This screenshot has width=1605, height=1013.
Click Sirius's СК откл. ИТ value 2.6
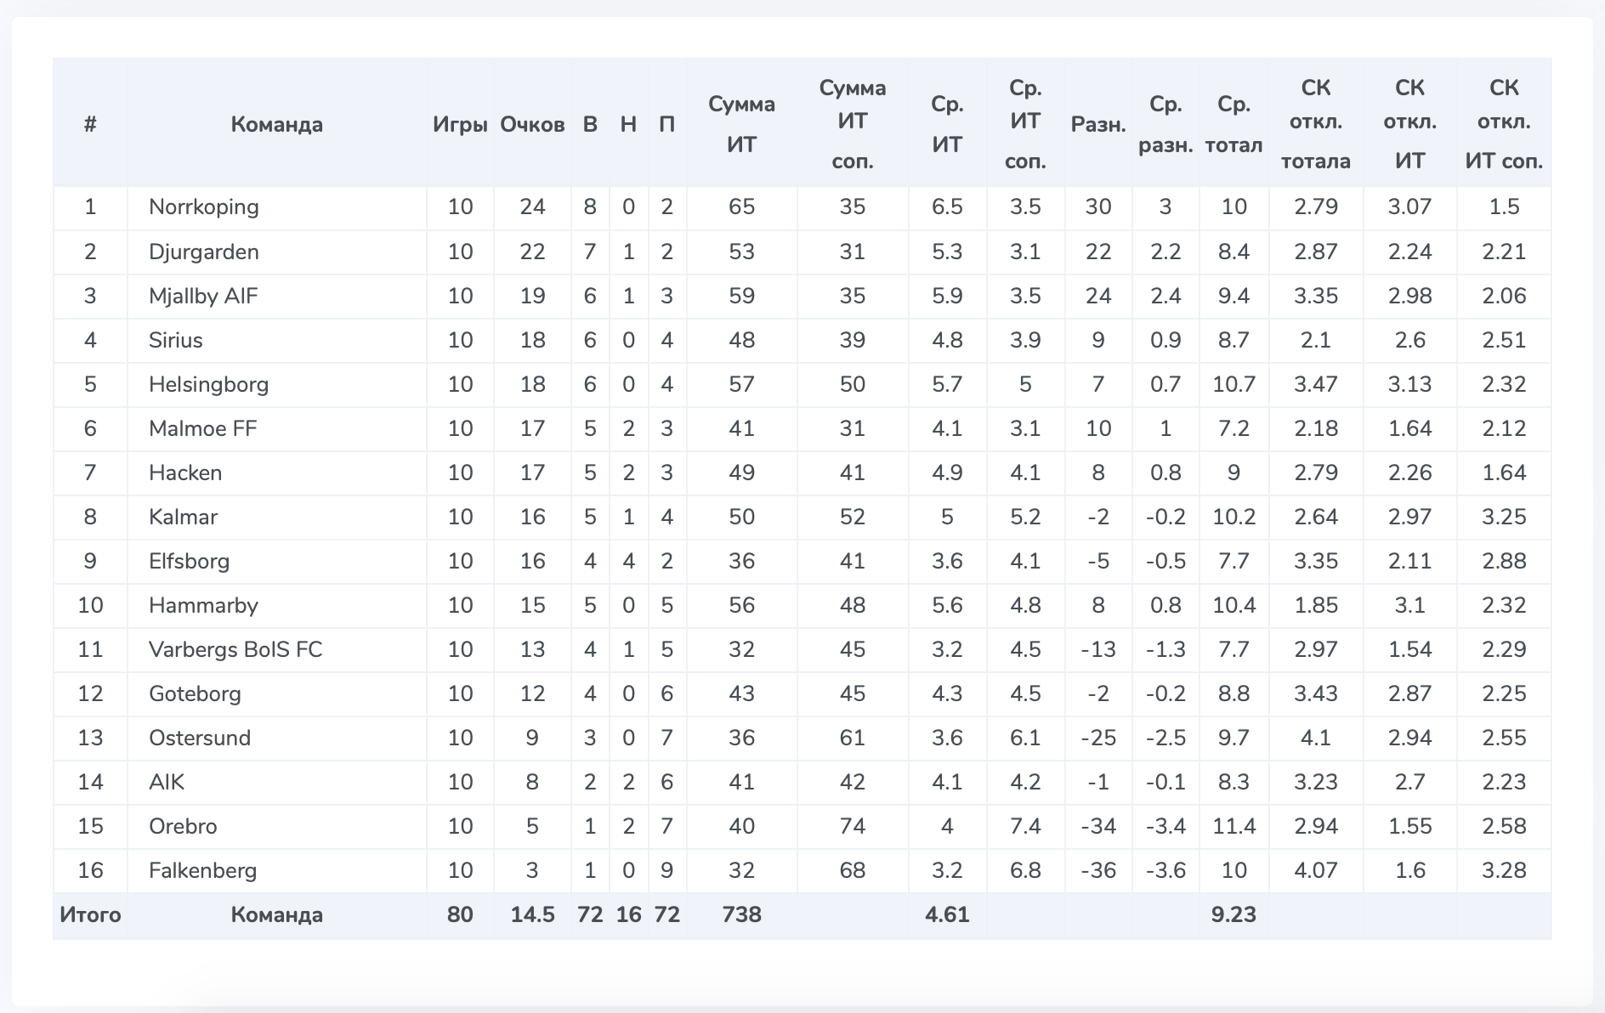click(1409, 340)
